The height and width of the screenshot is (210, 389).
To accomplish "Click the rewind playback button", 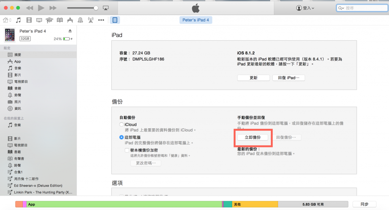I will click(30, 8).
